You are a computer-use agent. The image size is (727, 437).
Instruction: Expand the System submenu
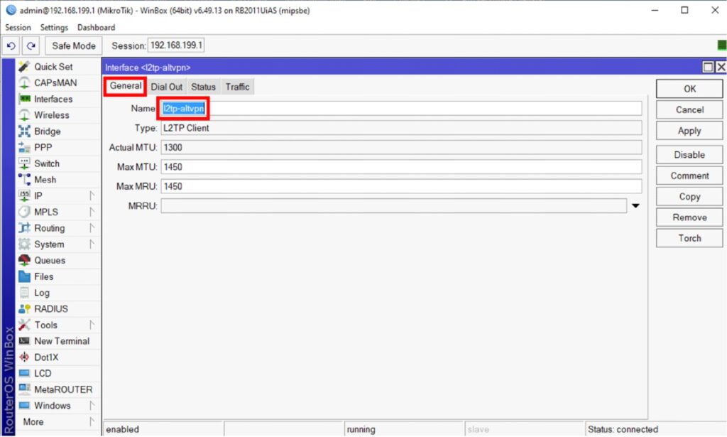tap(92, 244)
